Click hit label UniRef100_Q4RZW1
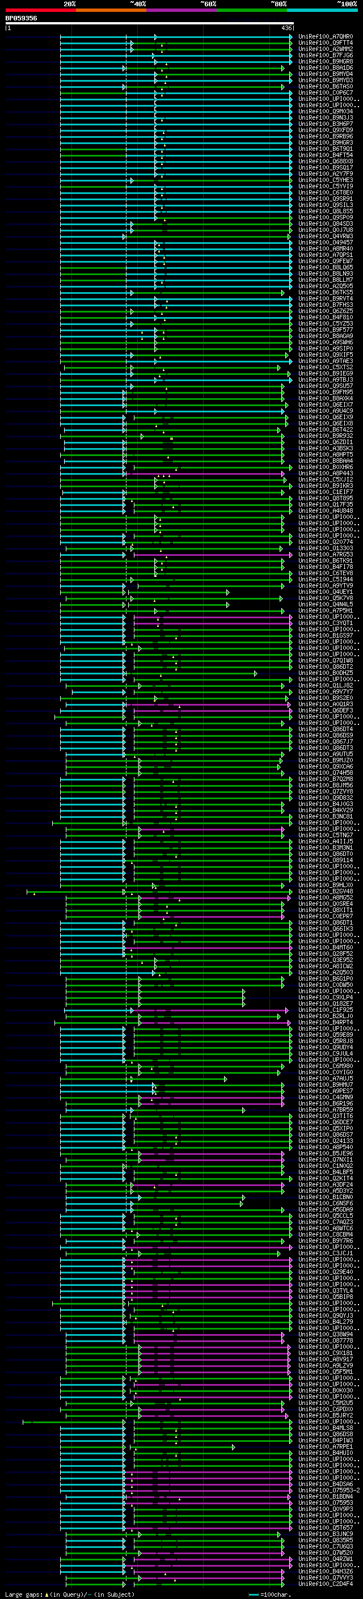The width and height of the screenshot is (363, 1599). 325,1559
